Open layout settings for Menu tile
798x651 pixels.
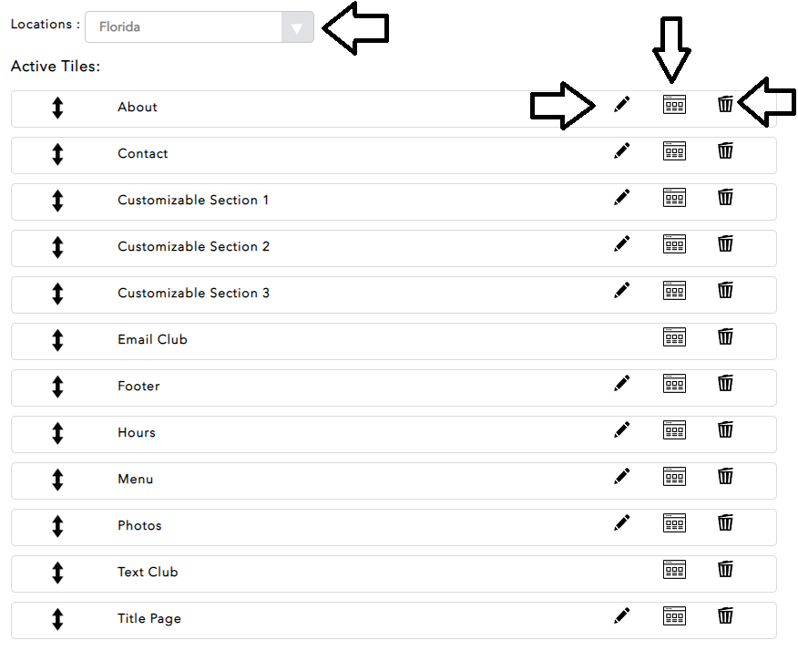click(674, 476)
